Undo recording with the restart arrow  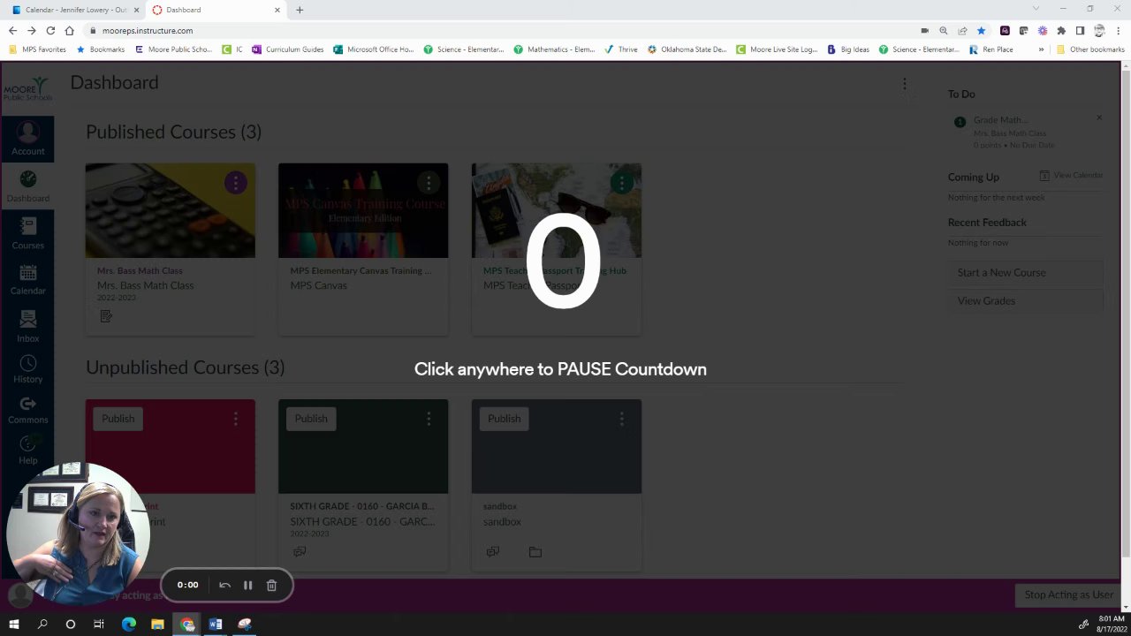224,585
